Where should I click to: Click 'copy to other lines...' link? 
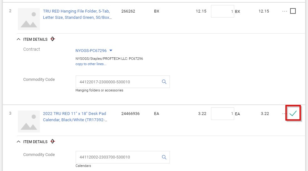91,64
